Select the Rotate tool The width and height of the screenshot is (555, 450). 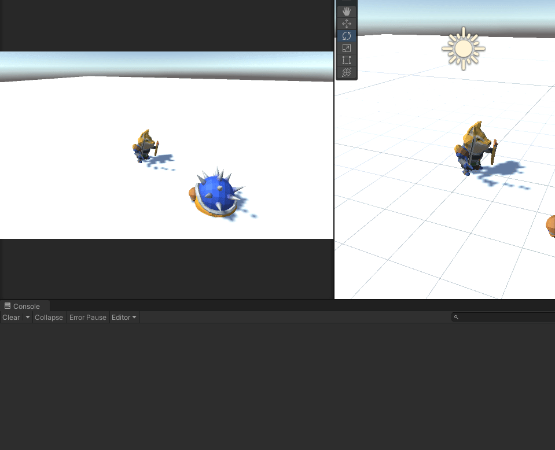(347, 36)
